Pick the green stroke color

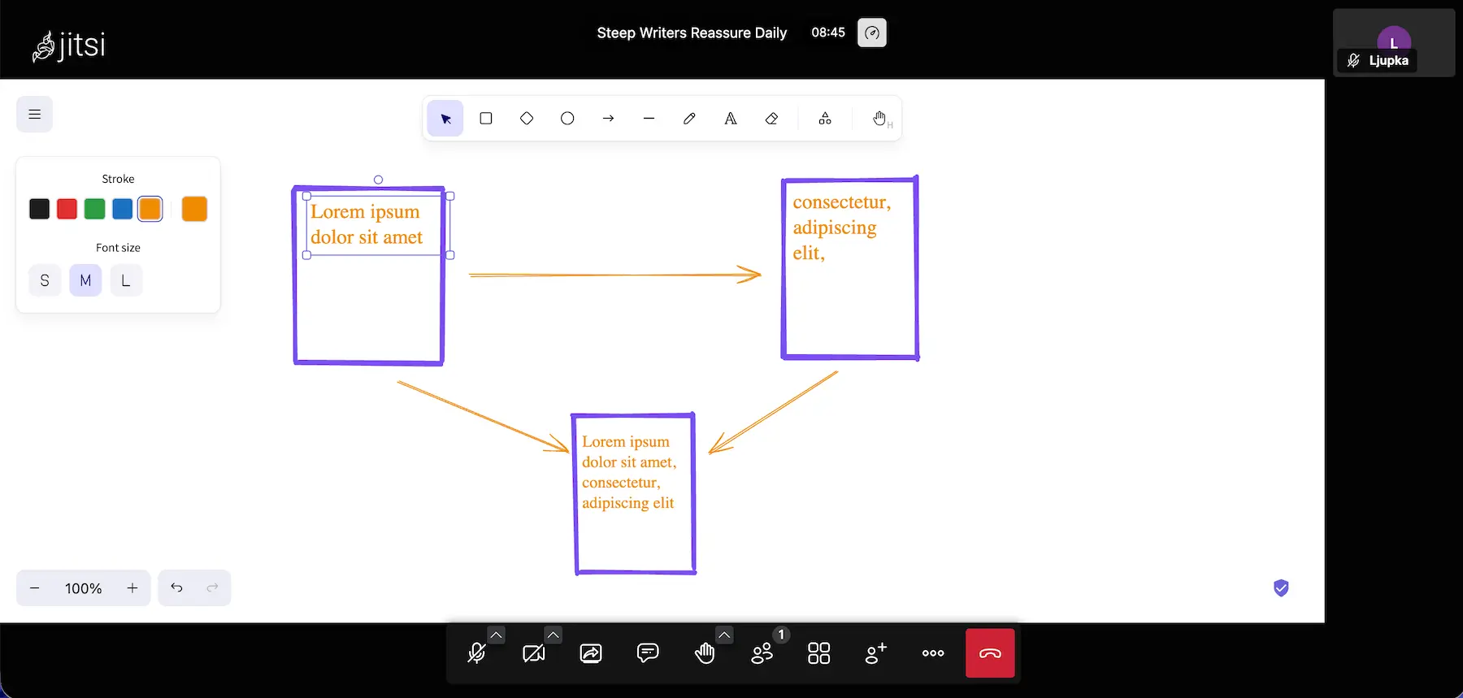[x=94, y=209]
